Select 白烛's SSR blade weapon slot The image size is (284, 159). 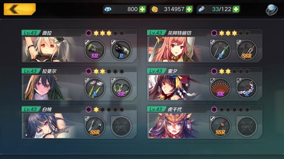(95, 127)
